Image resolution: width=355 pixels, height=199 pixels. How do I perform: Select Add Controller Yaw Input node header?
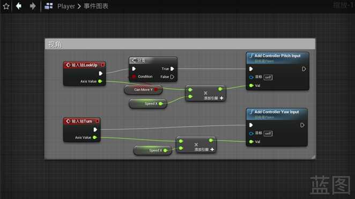coord(276,114)
